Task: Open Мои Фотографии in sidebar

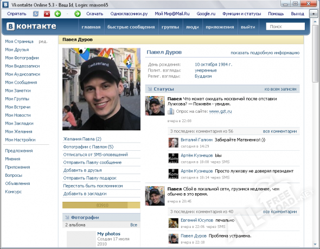Action: pos(22,58)
